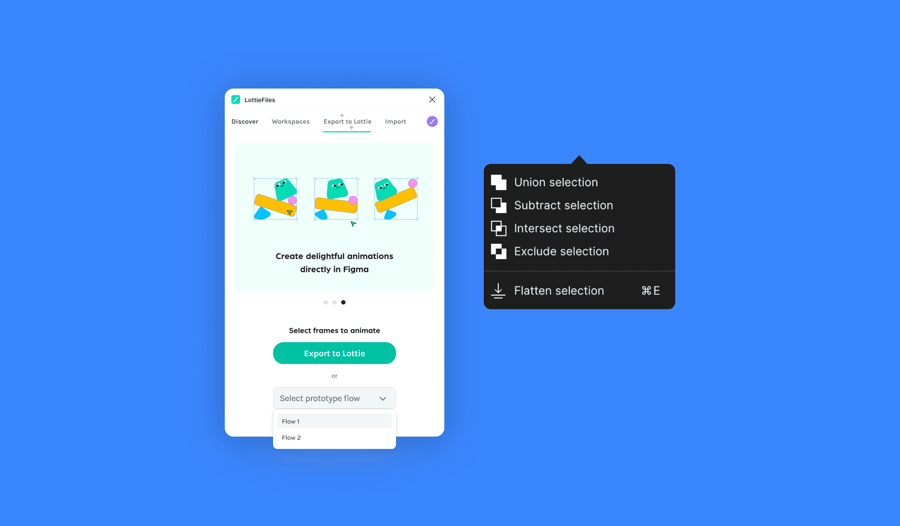Click the Export to Lottie button
The image size is (900, 526).
(x=334, y=353)
